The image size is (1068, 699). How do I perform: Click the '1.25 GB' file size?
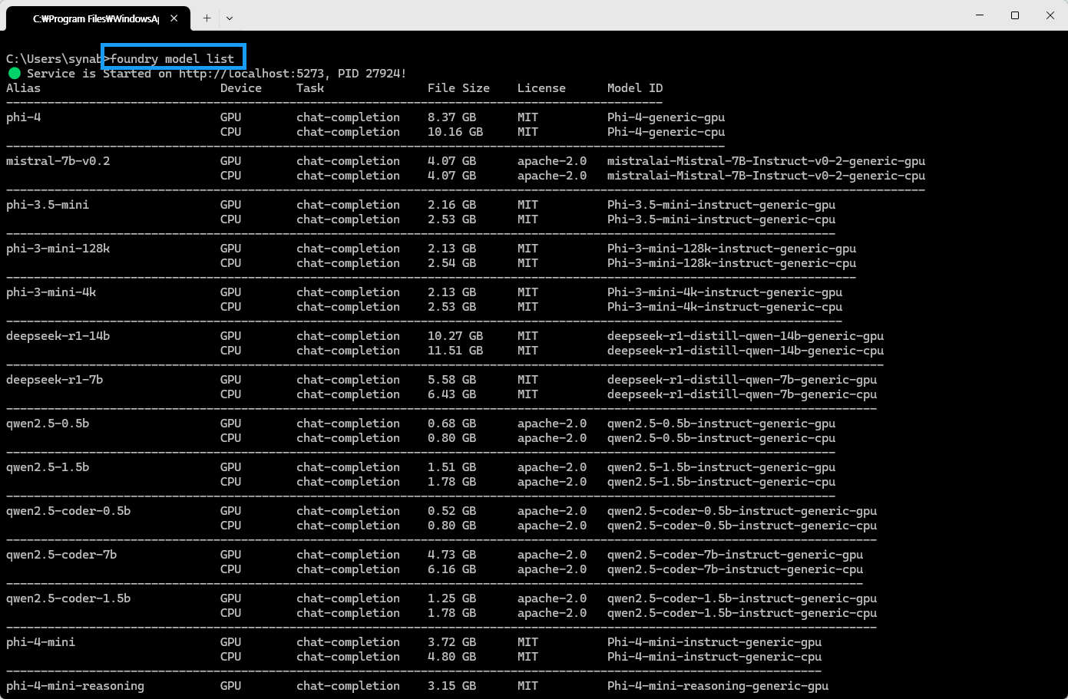[x=451, y=598]
